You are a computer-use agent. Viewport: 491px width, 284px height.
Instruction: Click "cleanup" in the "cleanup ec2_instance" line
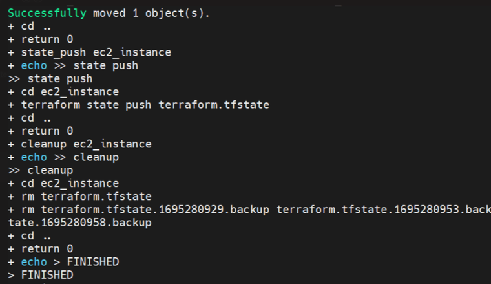coord(44,144)
